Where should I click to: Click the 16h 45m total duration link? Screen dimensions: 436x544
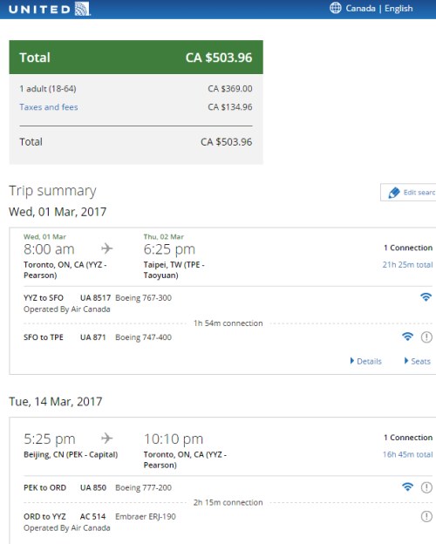pyautogui.click(x=407, y=454)
